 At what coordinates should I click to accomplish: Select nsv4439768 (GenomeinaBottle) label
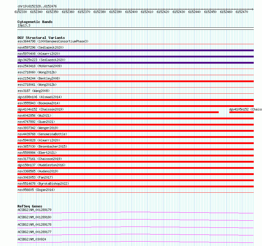42,134
